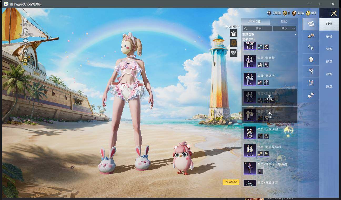Click the diamond gem icon below the shield
Viewport: 341px width, 200px height.
(x=234, y=53)
